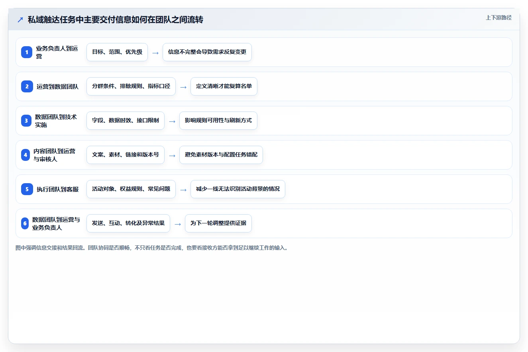This screenshot has width=528, height=352.
Task: Select the 执行团队到客服 step label
Action: pyautogui.click(x=57, y=189)
